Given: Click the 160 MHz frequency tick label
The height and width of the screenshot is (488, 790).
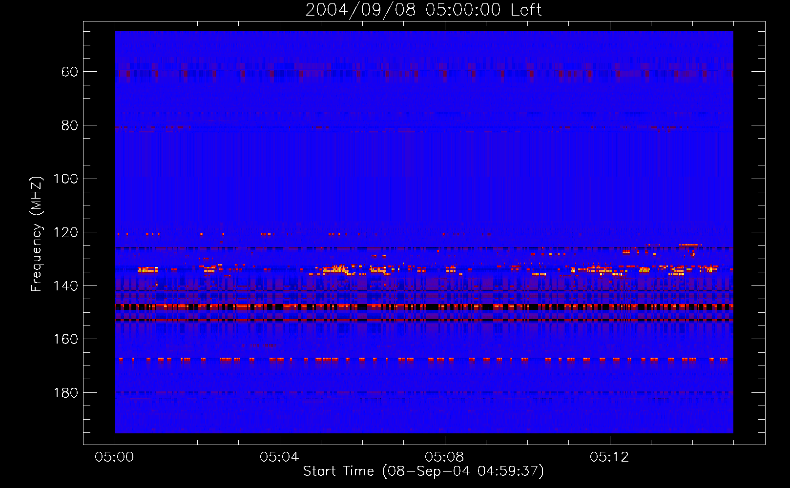Looking at the screenshot, I should [x=66, y=339].
